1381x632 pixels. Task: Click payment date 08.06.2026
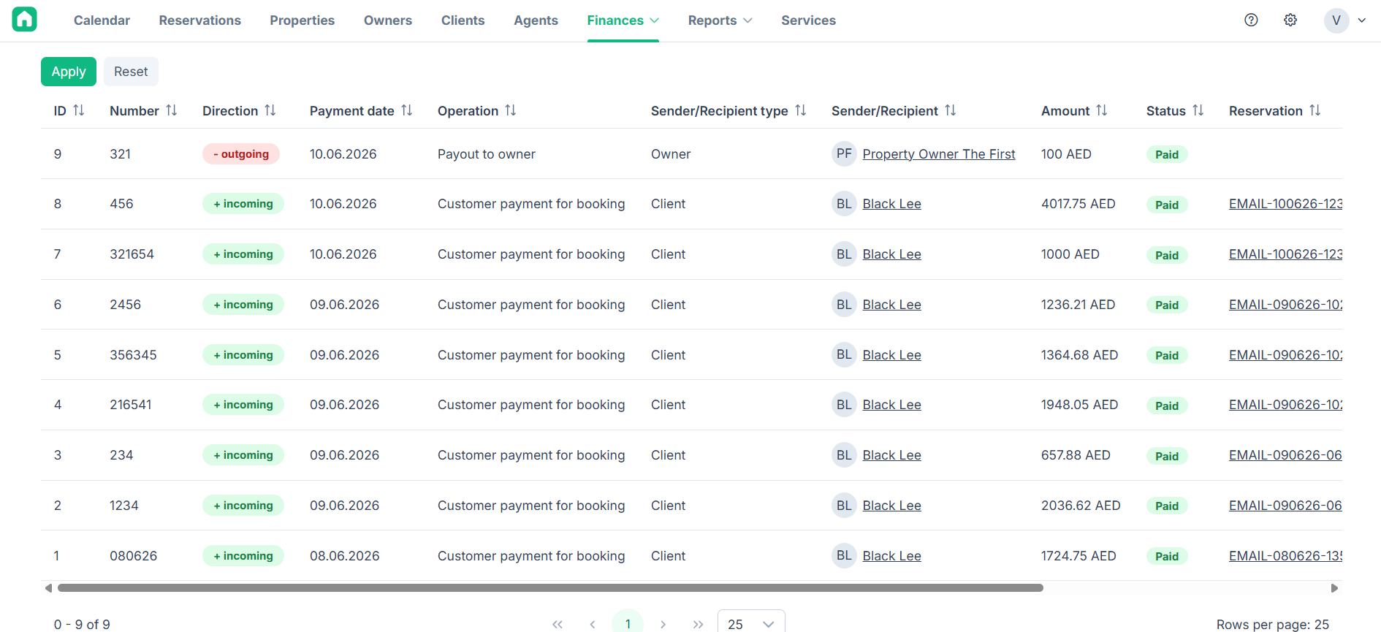click(345, 556)
